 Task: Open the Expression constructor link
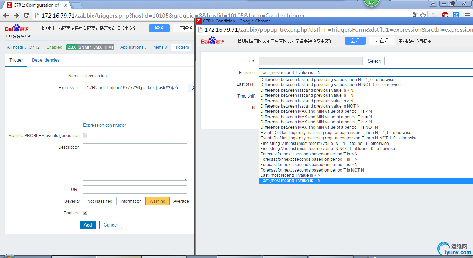pos(104,125)
